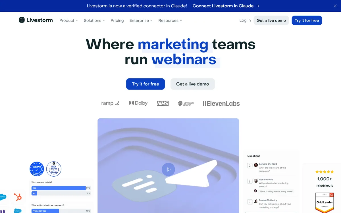Viewport: 341px width, 213px height.
Task: Open the Pricing page
Action: [117, 20]
